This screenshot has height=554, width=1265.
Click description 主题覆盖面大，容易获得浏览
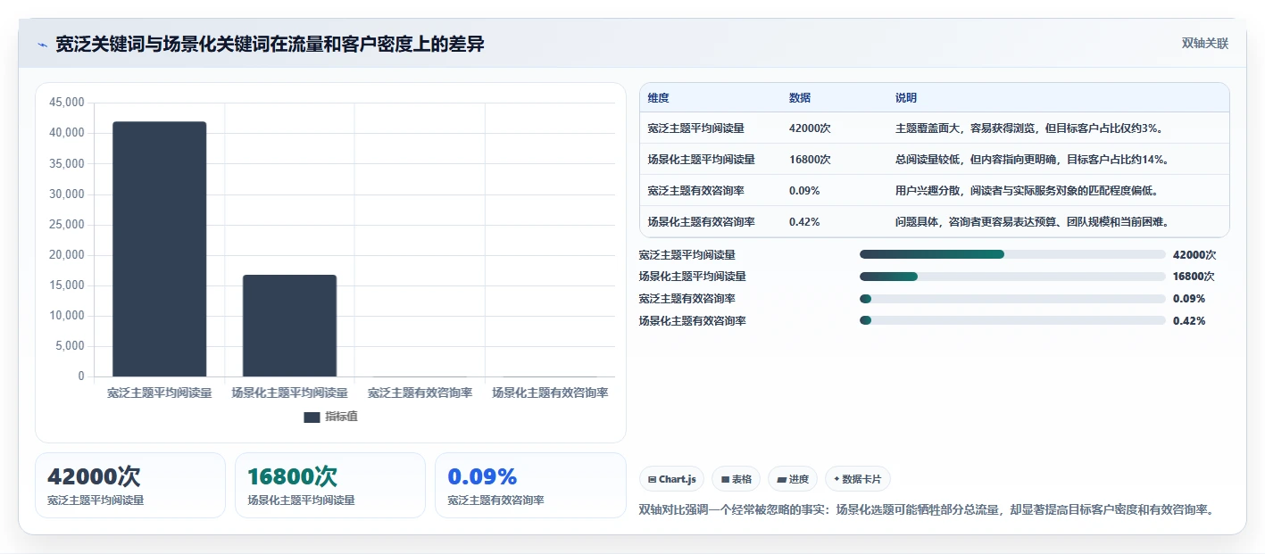[966, 128]
